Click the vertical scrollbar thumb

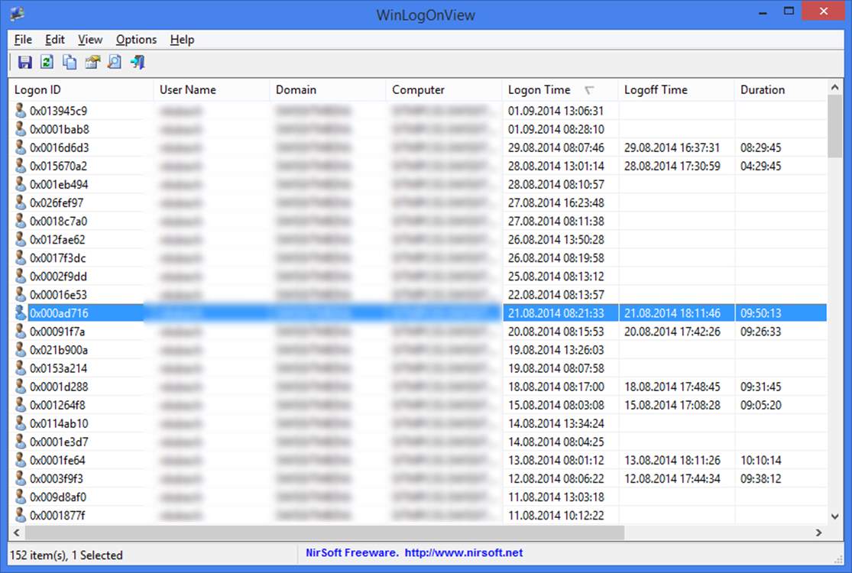click(x=835, y=127)
